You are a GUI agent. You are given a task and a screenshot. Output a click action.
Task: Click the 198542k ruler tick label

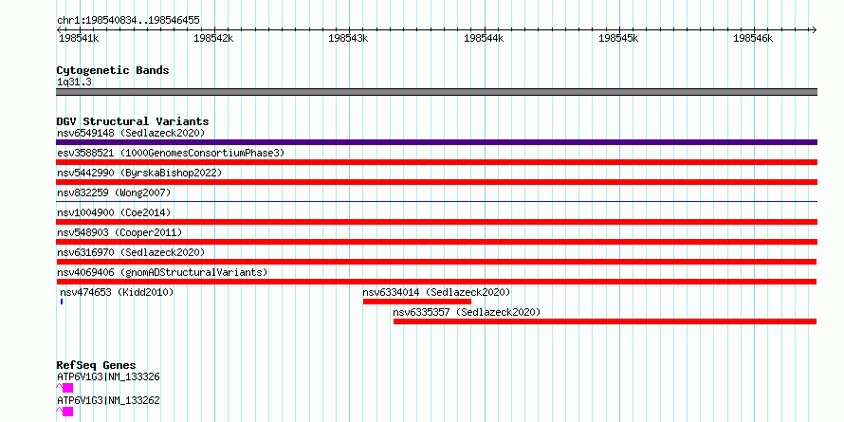point(213,38)
